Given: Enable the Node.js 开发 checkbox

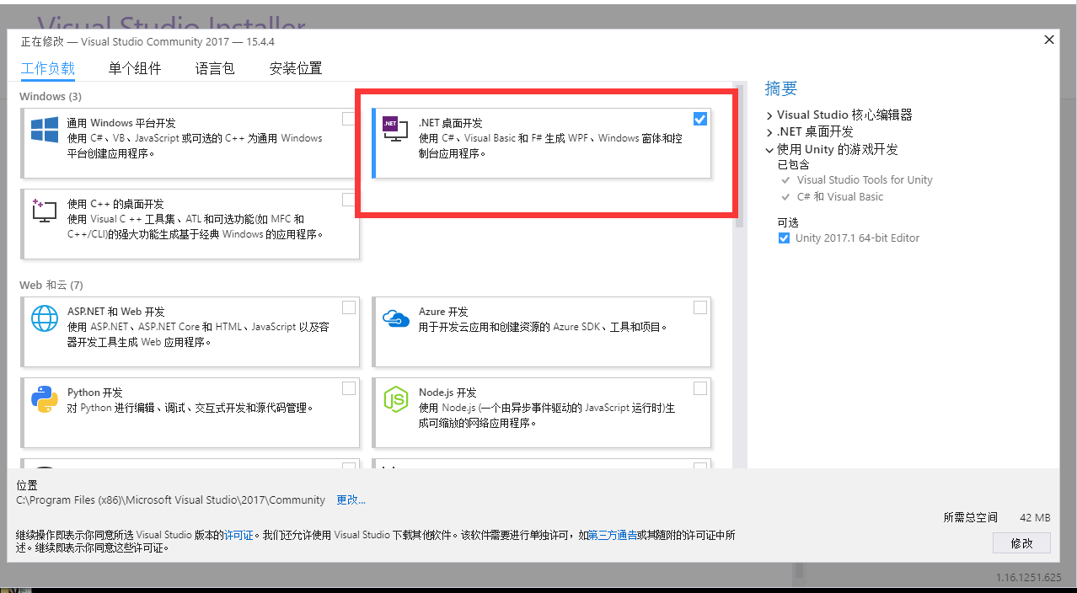Looking at the screenshot, I should (x=700, y=388).
